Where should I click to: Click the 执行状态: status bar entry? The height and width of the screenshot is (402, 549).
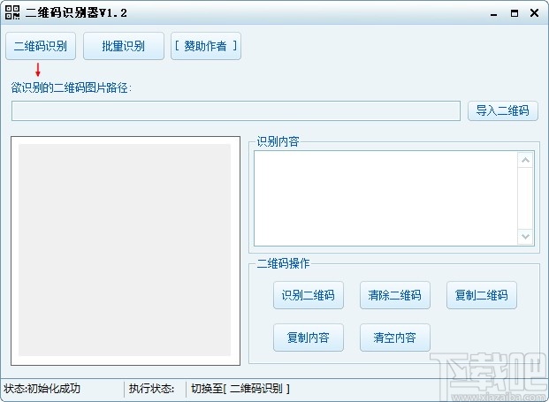coord(151,389)
